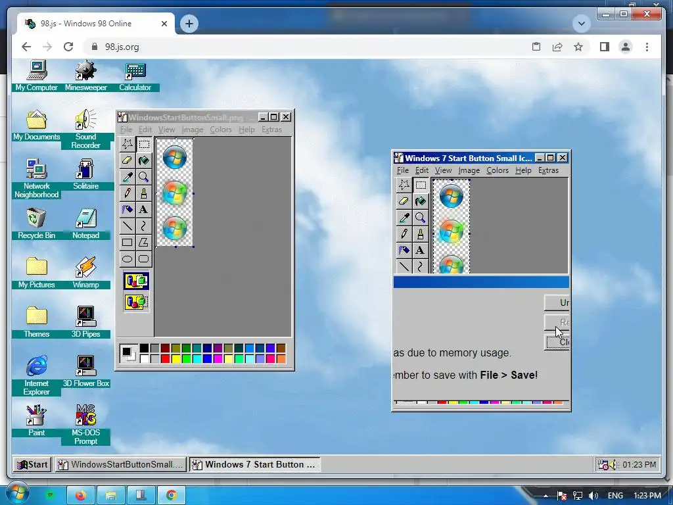
Task: Click the Internet Explorer desktop icon
Action: pyautogui.click(x=37, y=375)
